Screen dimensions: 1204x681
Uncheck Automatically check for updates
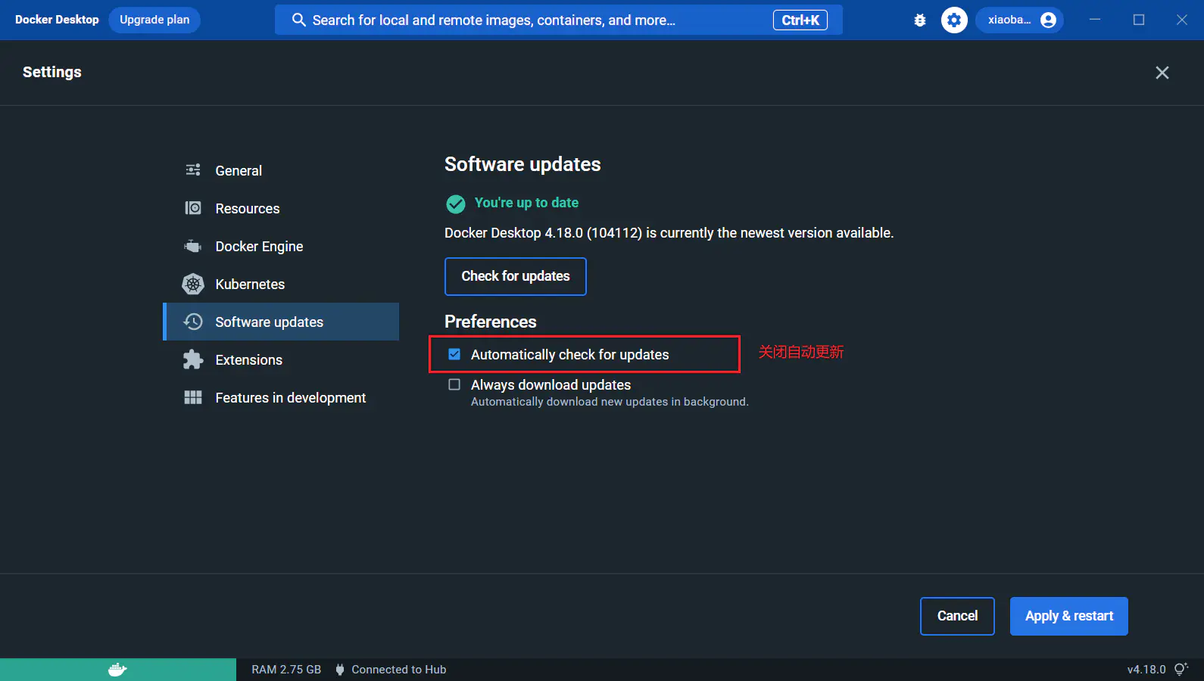click(454, 354)
